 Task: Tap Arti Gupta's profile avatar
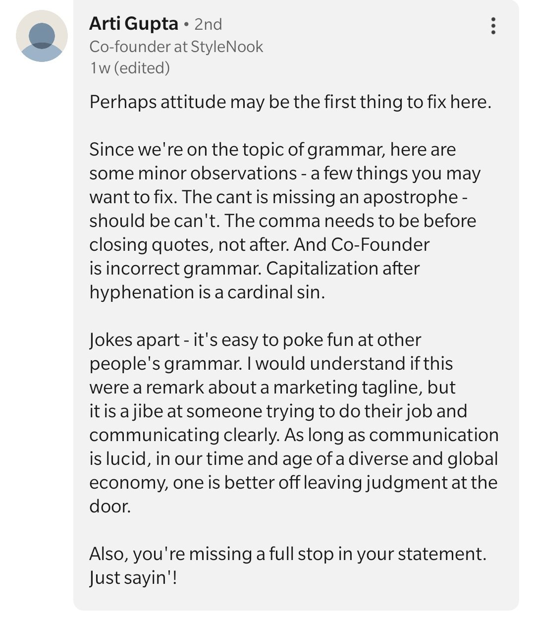pos(42,36)
